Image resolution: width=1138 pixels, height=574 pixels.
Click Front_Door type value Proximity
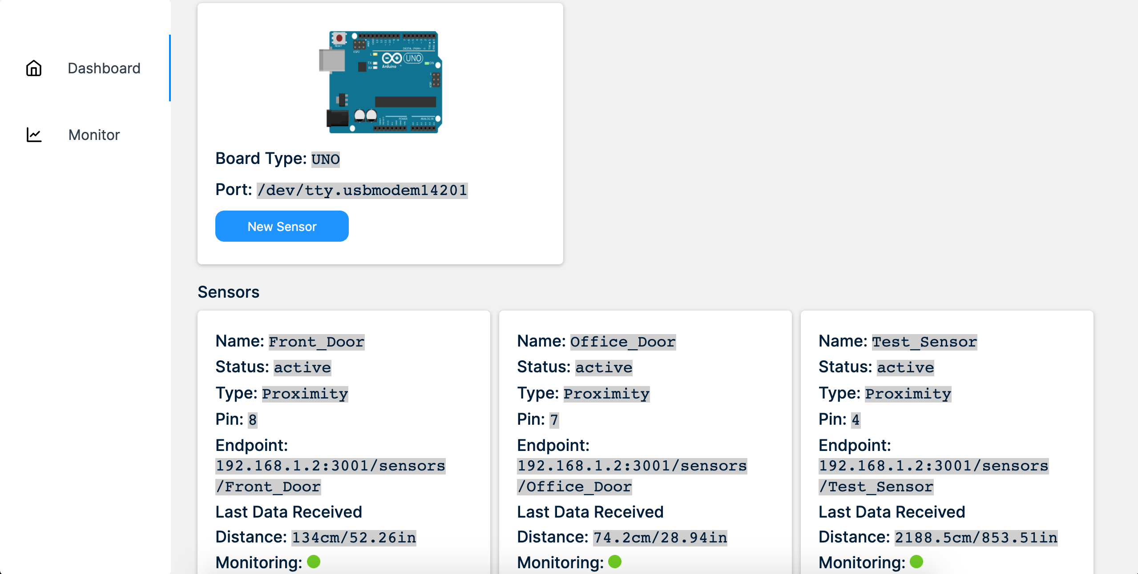(x=305, y=394)
